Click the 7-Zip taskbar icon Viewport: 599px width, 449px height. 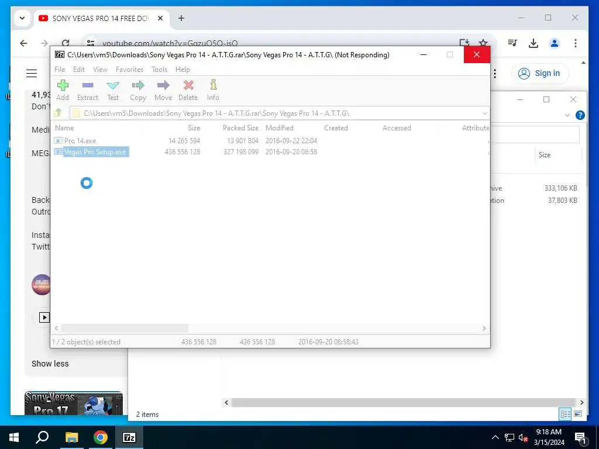click(129, 437)
